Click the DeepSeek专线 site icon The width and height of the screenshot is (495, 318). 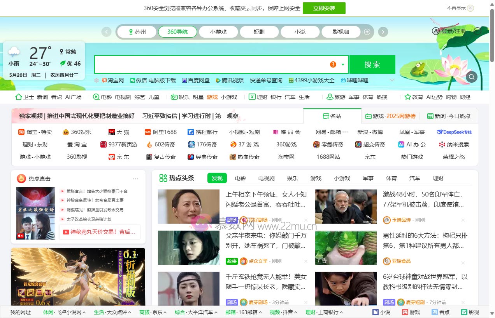click(x=454, y=132)
